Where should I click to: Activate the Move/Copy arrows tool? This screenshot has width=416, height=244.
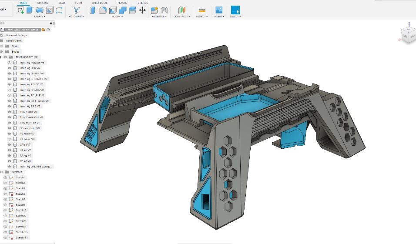pyautogui.click(x=142, y=10)
